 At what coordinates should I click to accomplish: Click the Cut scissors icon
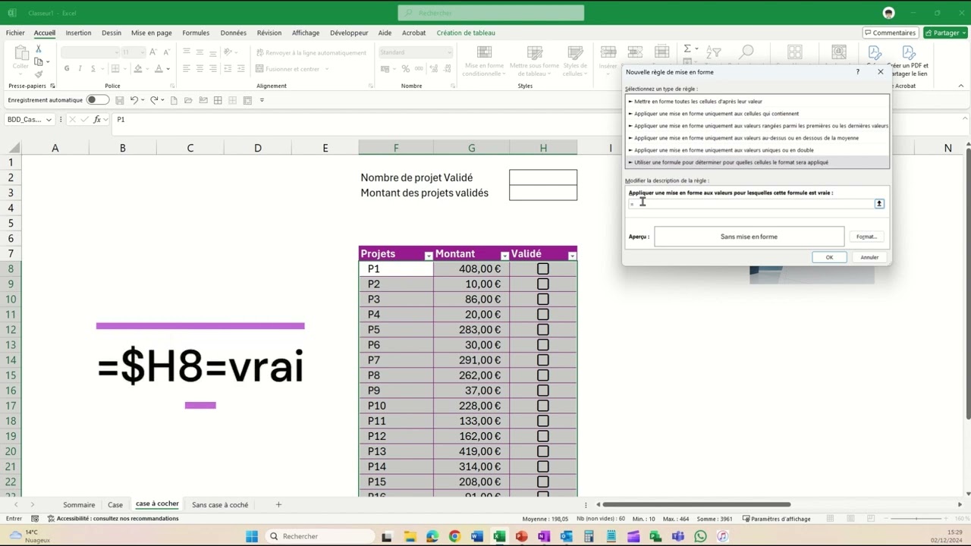pos(39,49)
